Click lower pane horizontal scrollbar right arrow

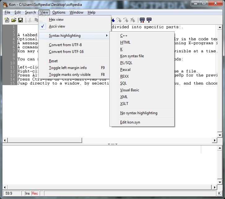coord(214,187)
